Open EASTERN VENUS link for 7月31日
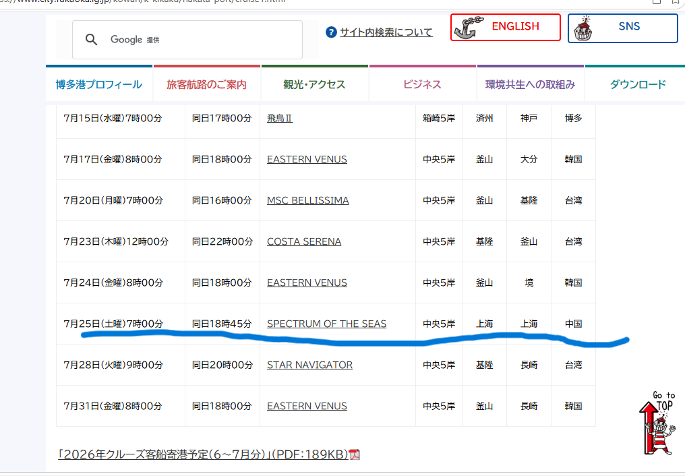 click(x=307, y=406)
